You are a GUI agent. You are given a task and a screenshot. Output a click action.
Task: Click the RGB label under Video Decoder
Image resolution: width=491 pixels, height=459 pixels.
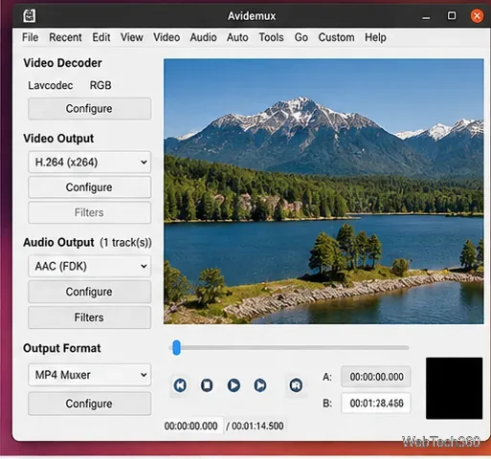(x=100, y=85)
